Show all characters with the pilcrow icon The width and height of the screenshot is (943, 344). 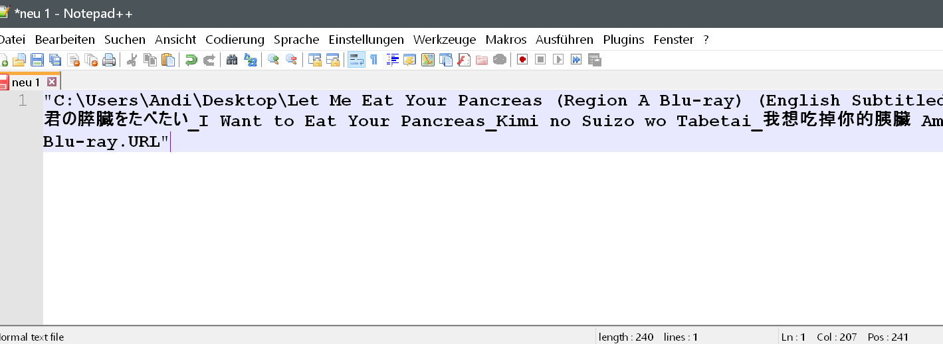click(373, 60)
